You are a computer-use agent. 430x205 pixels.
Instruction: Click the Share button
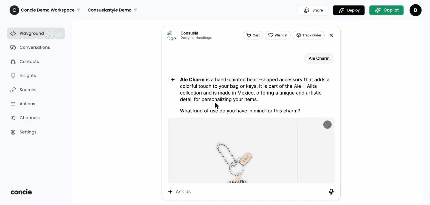pos(313,10)
